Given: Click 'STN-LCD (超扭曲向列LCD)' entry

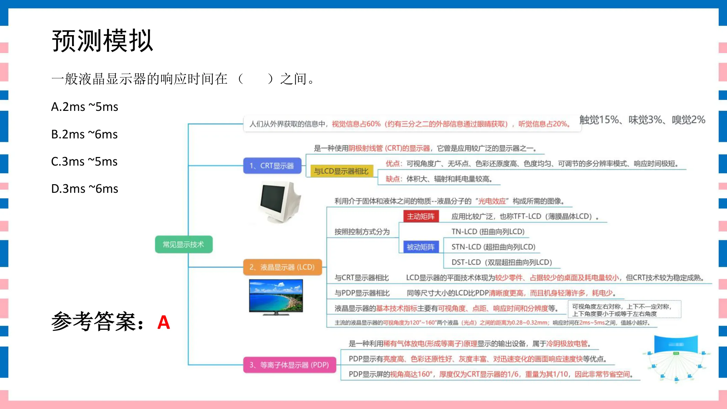Looking at the screenshot, I should point(493,247).
